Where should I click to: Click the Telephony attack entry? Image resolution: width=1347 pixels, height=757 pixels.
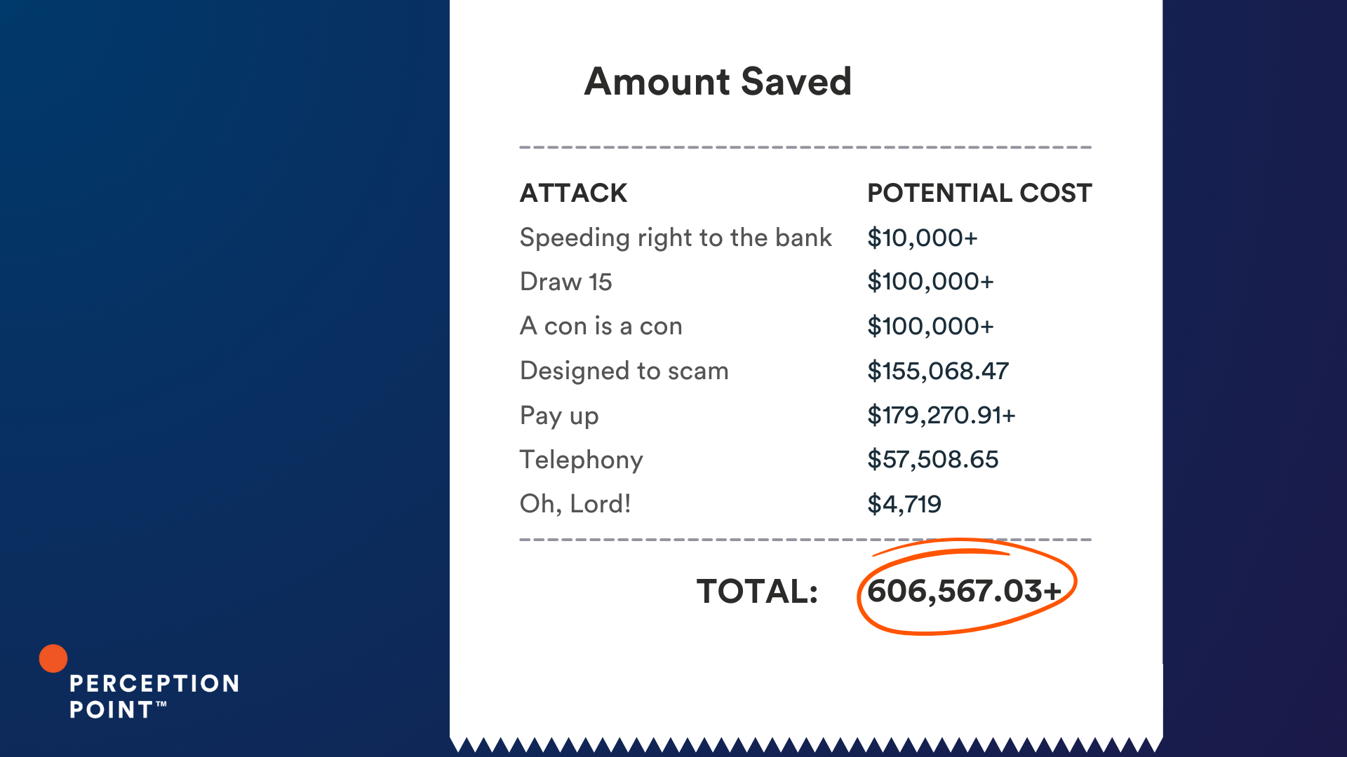581,460
